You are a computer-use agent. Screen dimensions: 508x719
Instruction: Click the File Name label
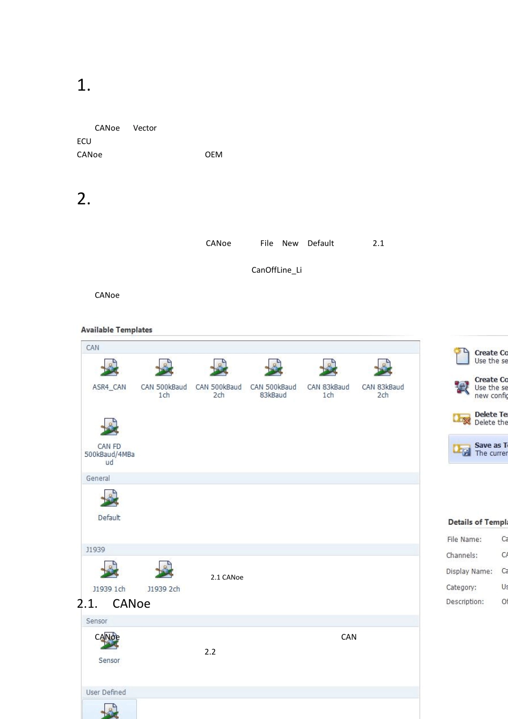(464, 539)
